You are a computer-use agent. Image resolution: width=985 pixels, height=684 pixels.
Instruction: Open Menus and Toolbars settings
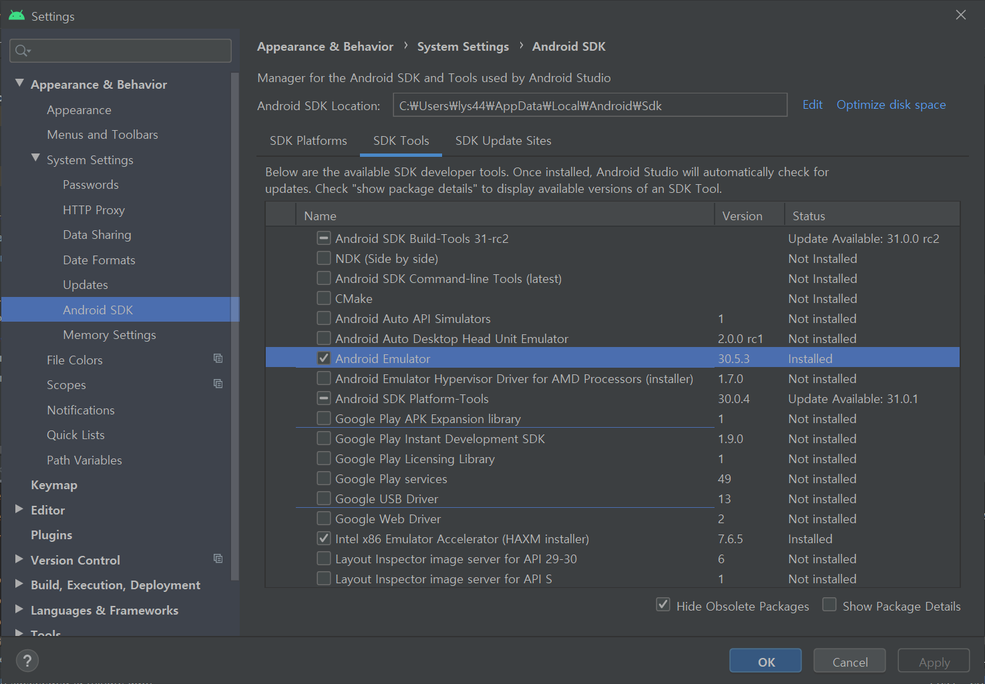(102, 135)
